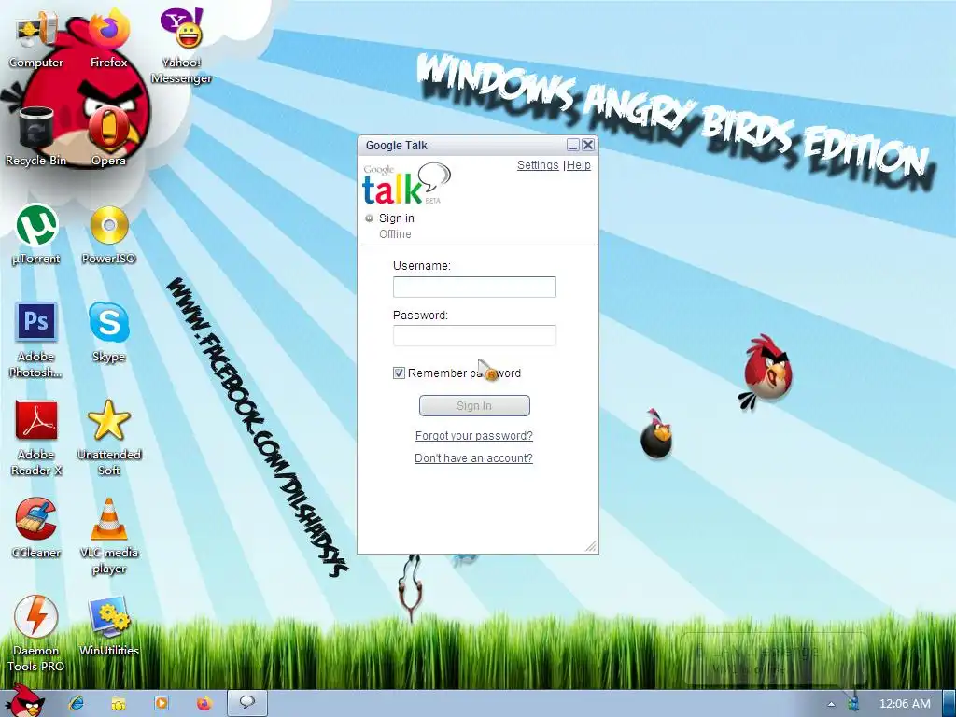
Task: Open the Unattended Soft star icon
Action: click(108, 439)
